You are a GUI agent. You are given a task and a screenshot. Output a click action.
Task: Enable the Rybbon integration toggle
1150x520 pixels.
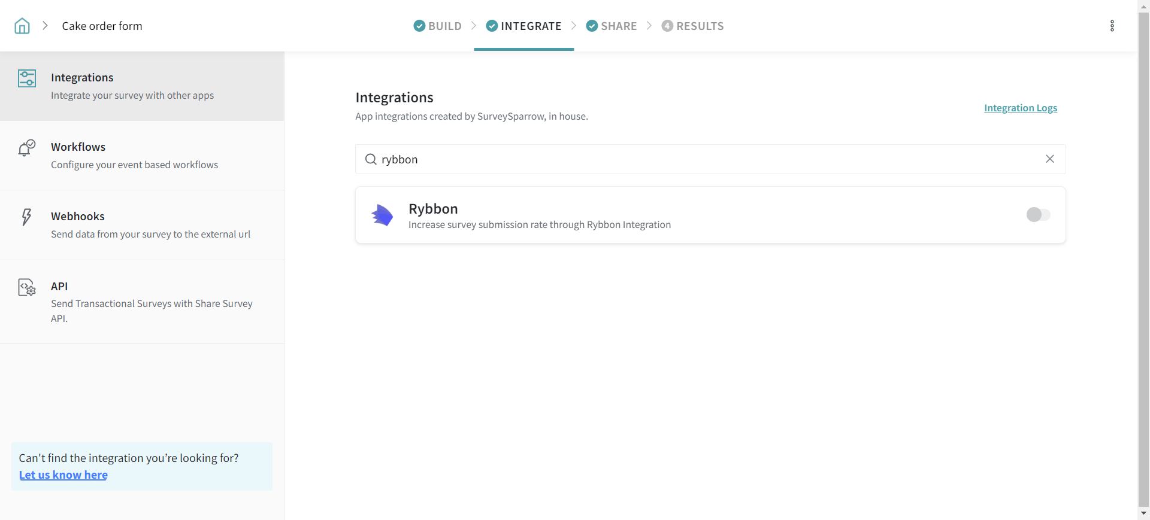1038,214
